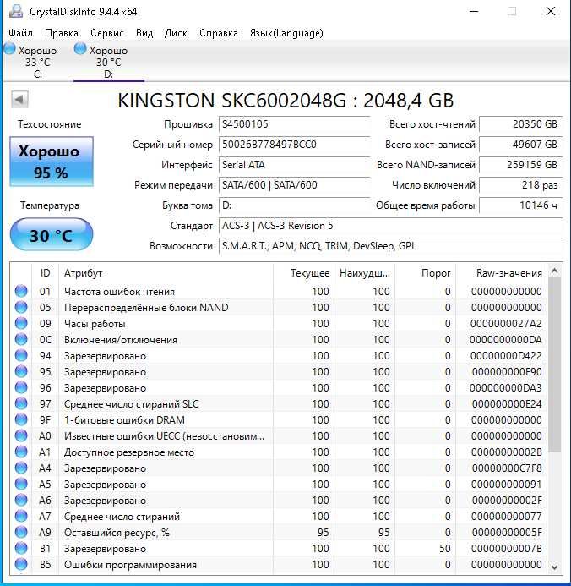Select the Перераспределённые блоки NAND attribute name
Image resolution: width=571 pixels, height=586 pixels.
(x=146, y=308)
